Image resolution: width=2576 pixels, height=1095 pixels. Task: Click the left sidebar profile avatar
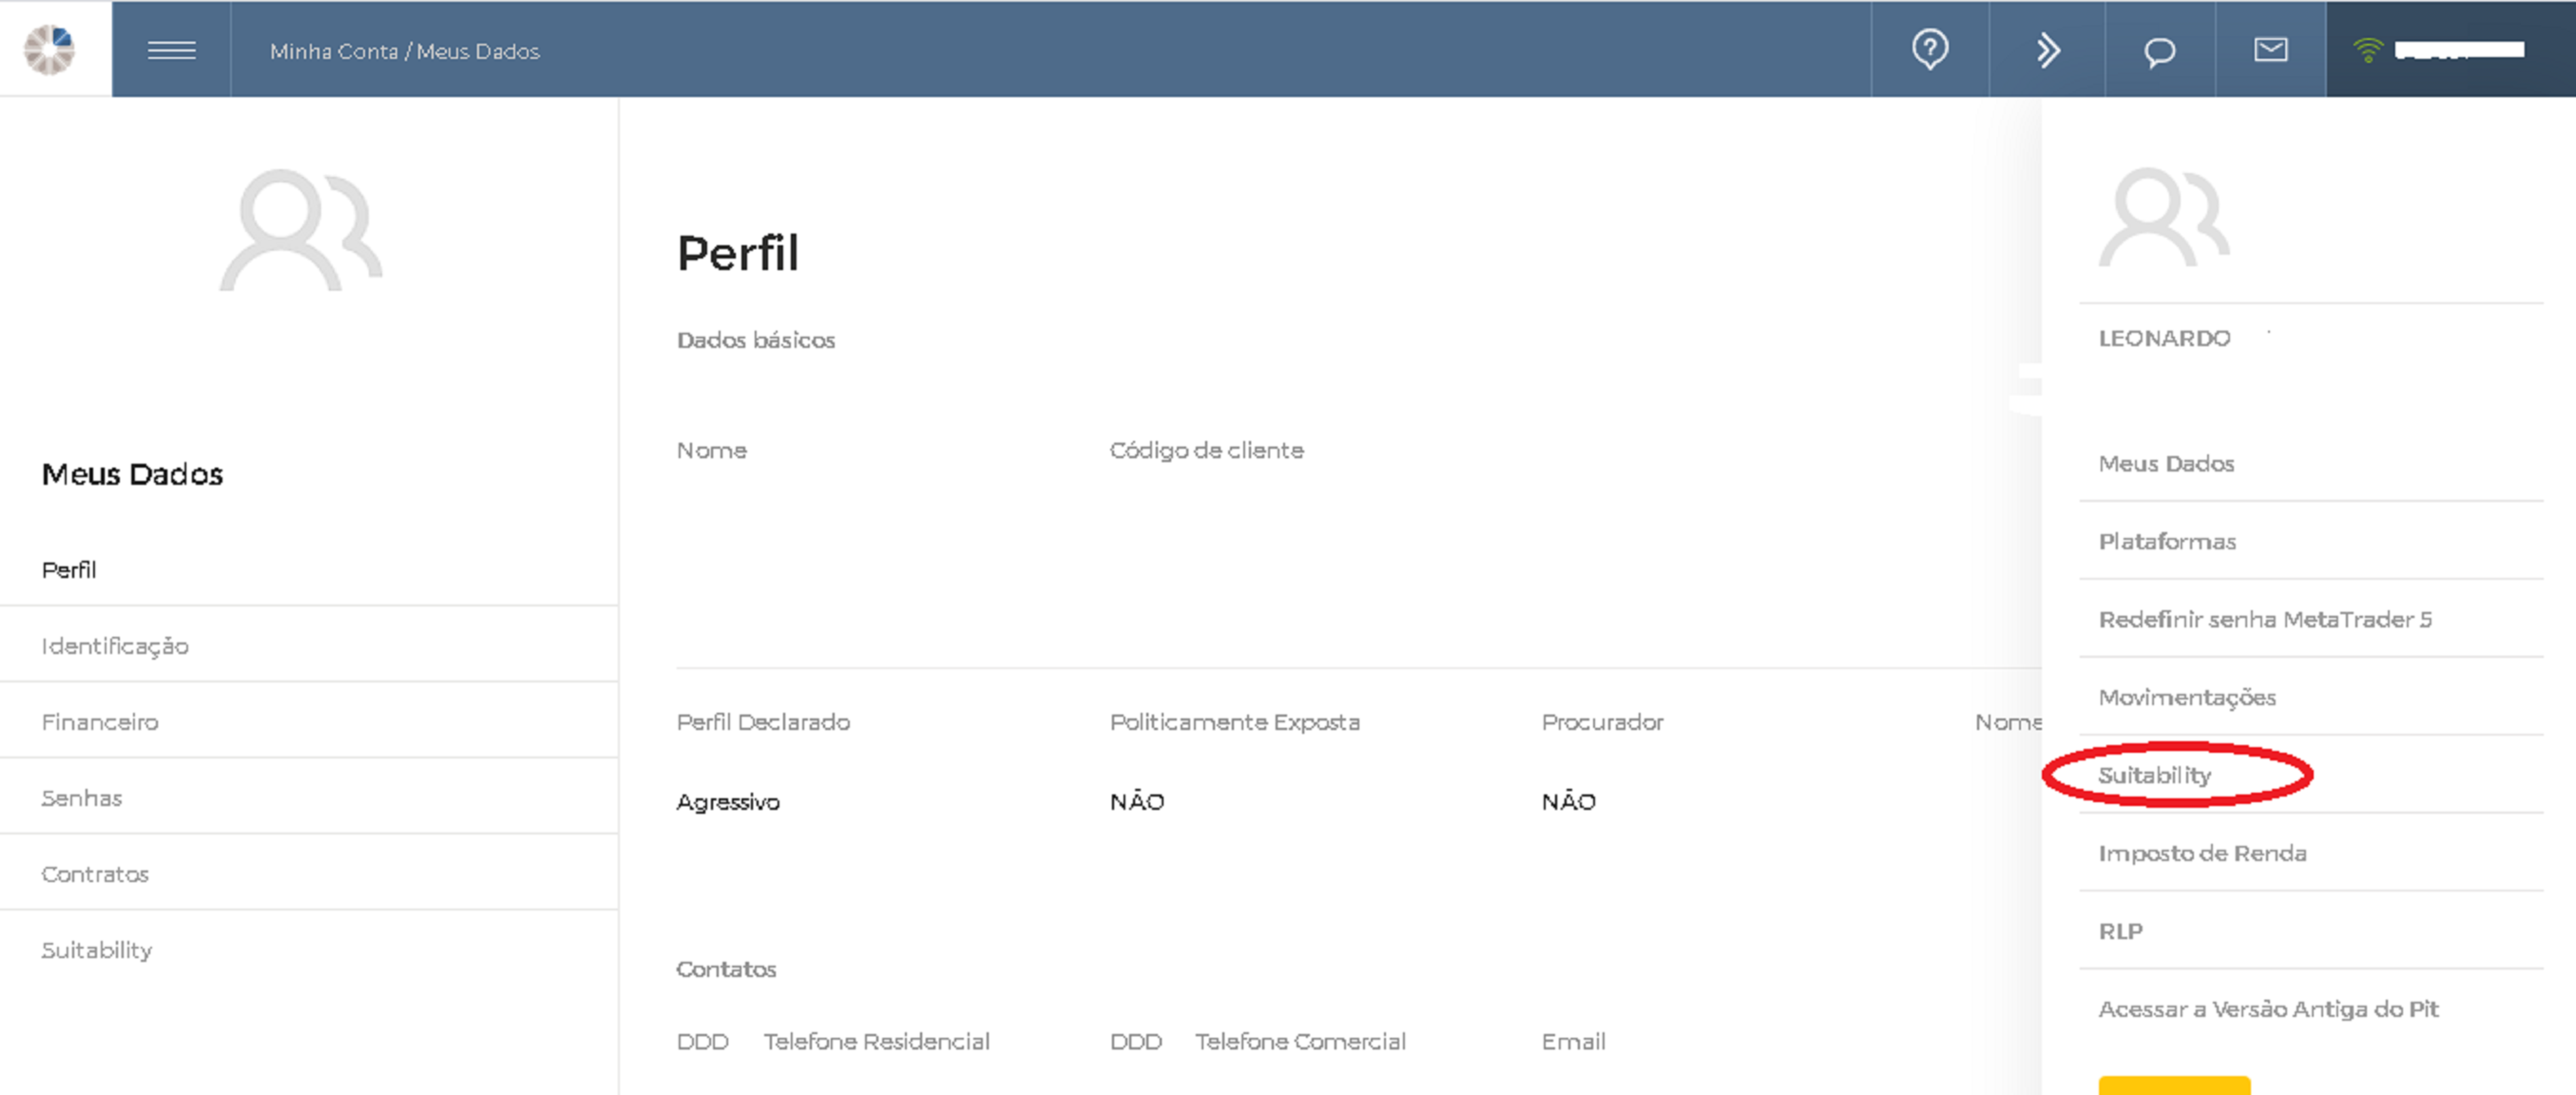tap(300, 230)
